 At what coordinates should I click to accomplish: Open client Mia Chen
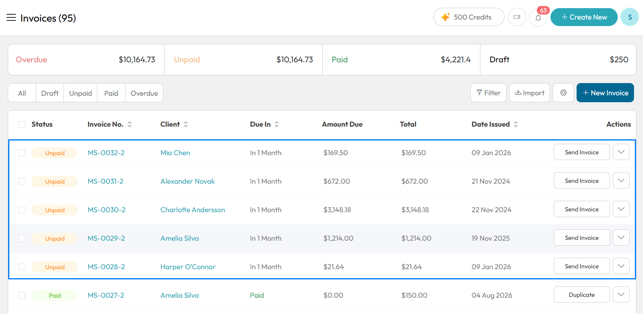(175, 153)
